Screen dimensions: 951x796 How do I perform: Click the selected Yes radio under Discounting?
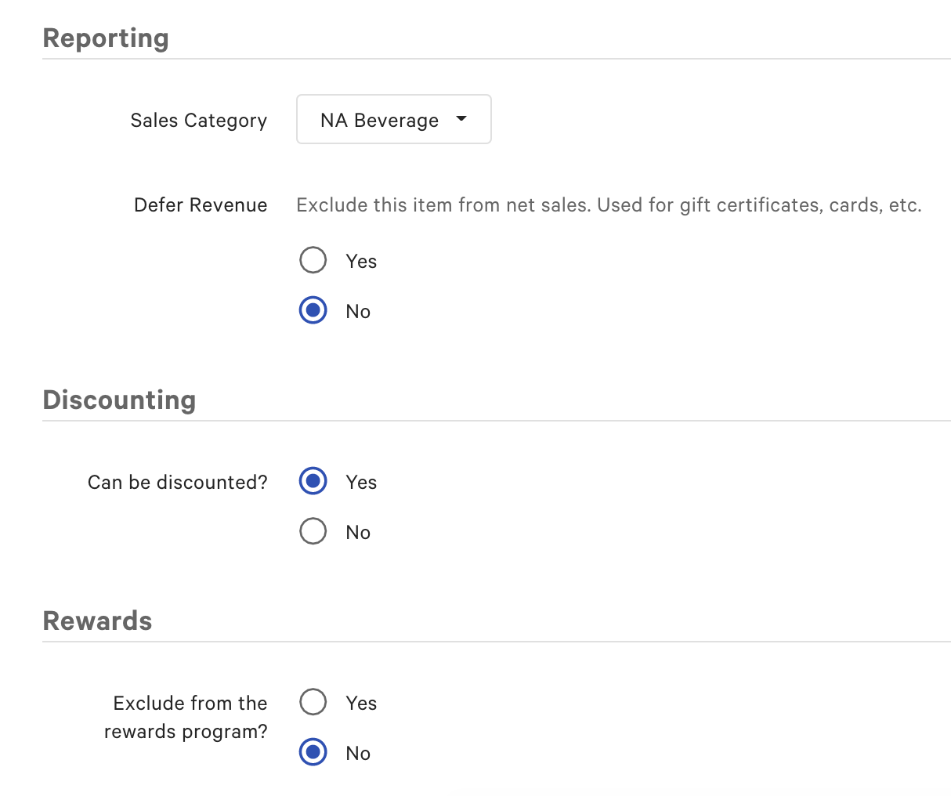pos(313,481)
